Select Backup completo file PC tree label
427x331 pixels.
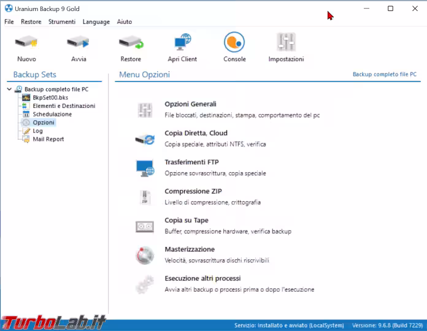(x=56, y=89)
